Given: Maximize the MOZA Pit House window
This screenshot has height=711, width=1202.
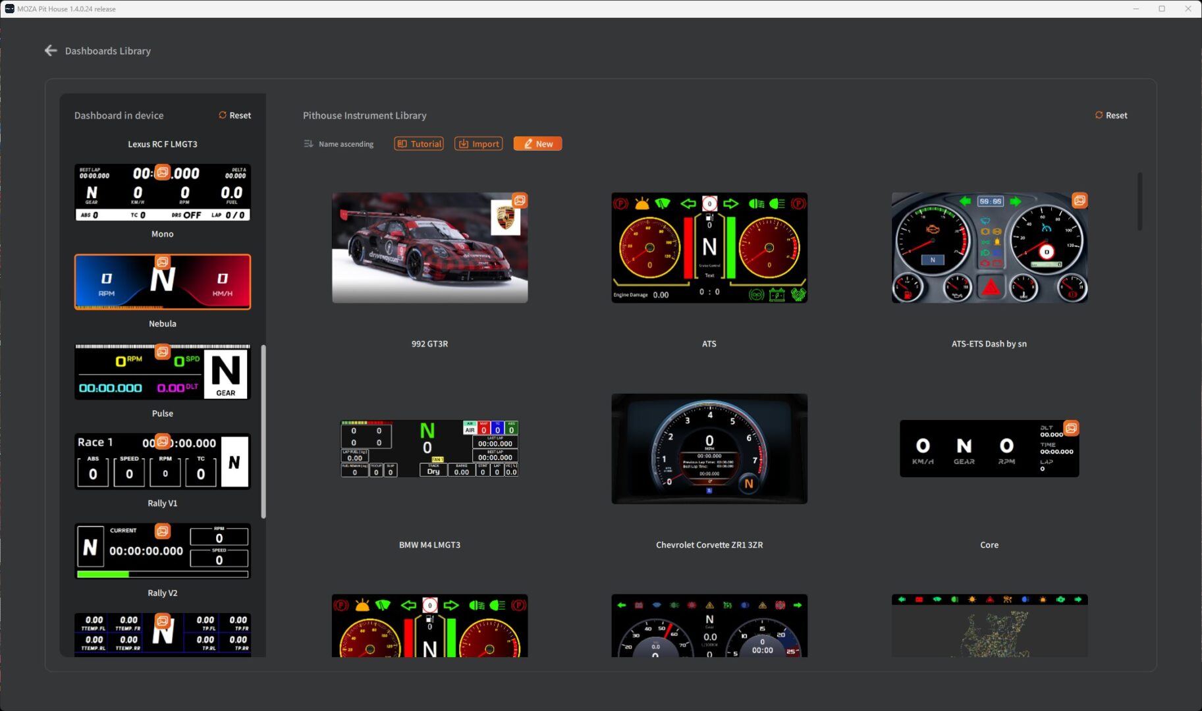Looking at the screenshot, I should (x=1162, y=9).
